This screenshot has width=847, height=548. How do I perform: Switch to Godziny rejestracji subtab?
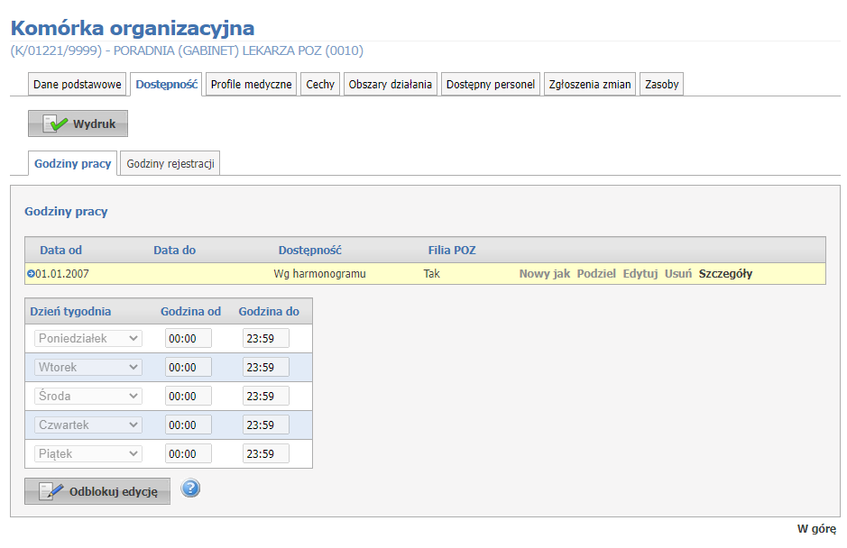[170, 163]
